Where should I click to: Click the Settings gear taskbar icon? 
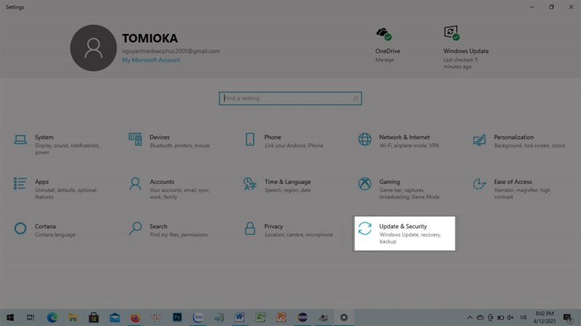tap(344, 317)
